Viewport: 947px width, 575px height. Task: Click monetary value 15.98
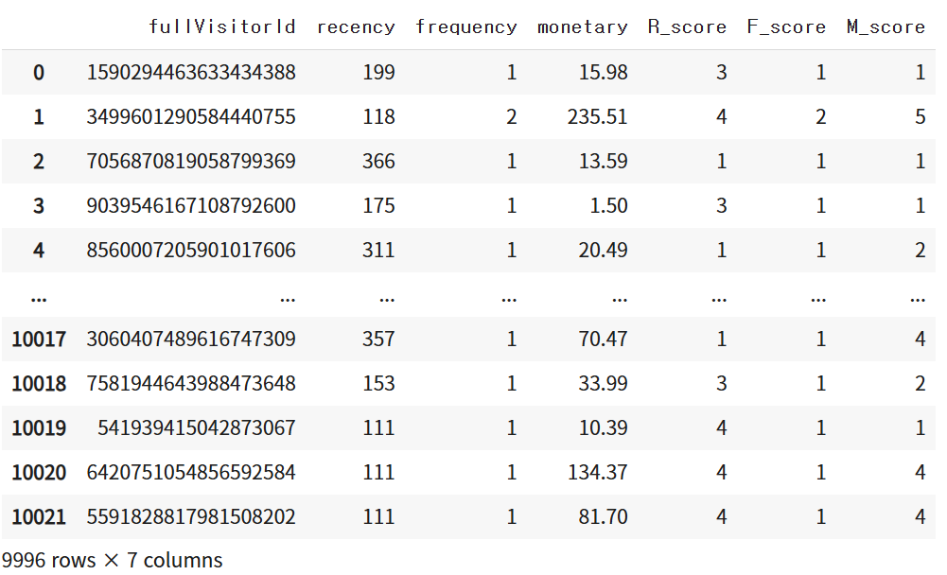(x=604, y=73)
